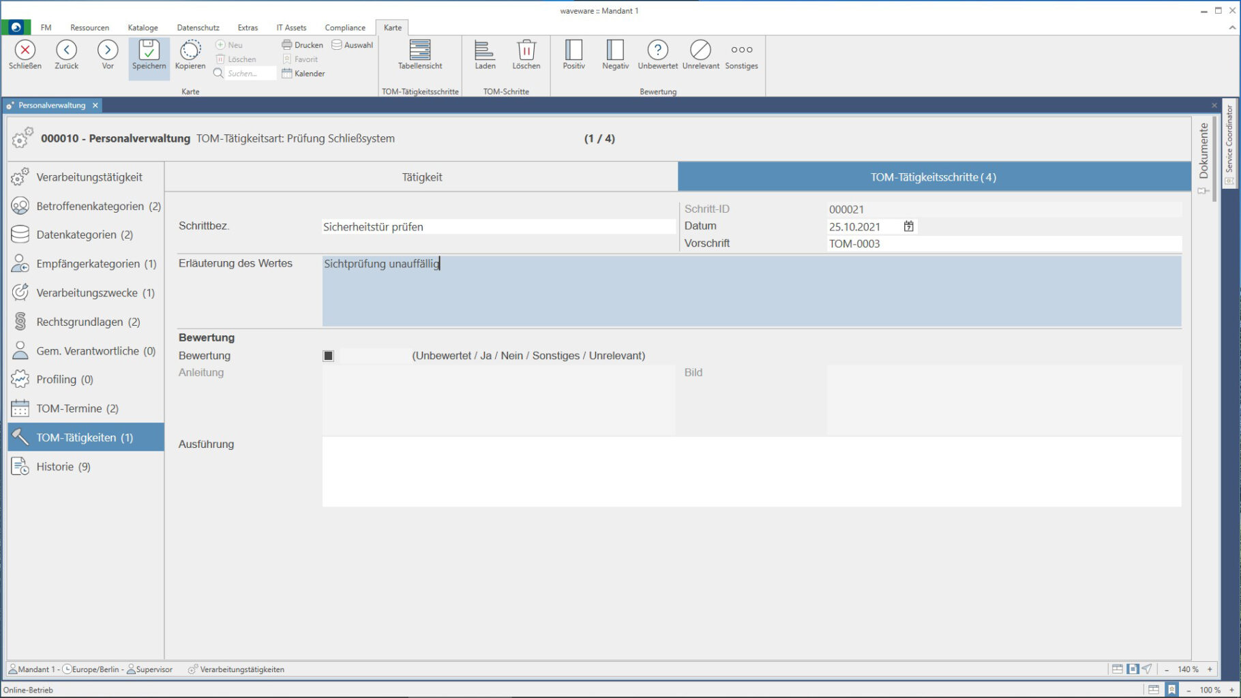Go to next record with Vor
The height and width of the screenshot is (698, 1241).
coord(108,55)
